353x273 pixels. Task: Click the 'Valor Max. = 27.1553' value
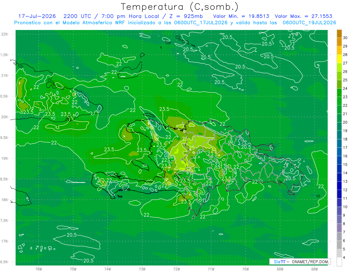coord(304,16)
